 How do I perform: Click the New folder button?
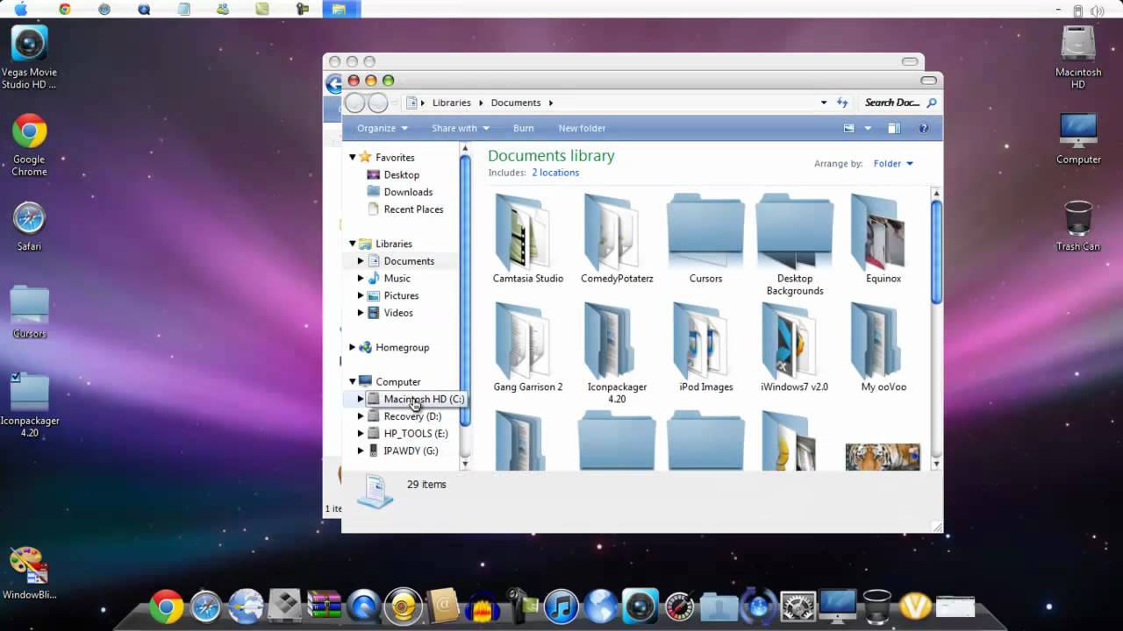pyautogui.click(x=582, y=128)
